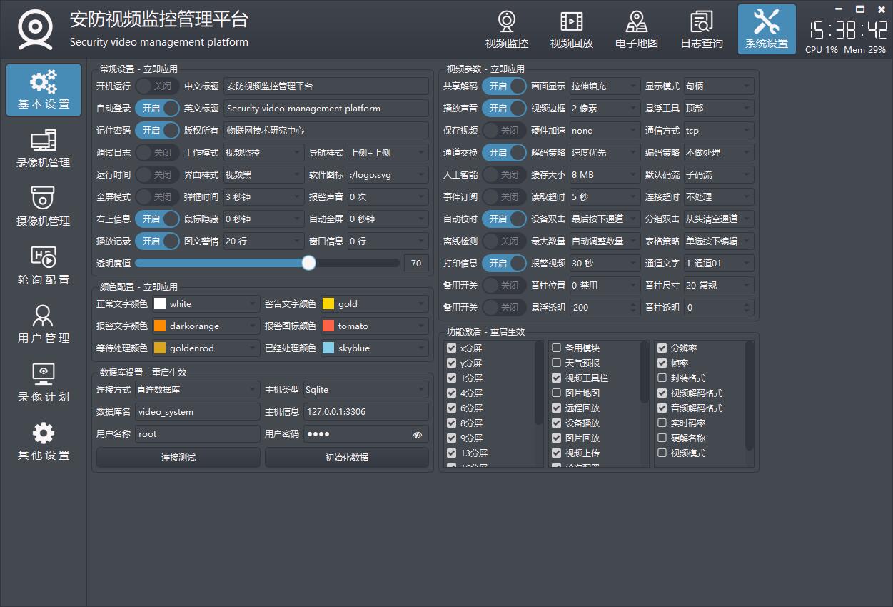893x607 pixels.
Task: Open 视频回放 video playback module
Action: (x=571, y=30)
